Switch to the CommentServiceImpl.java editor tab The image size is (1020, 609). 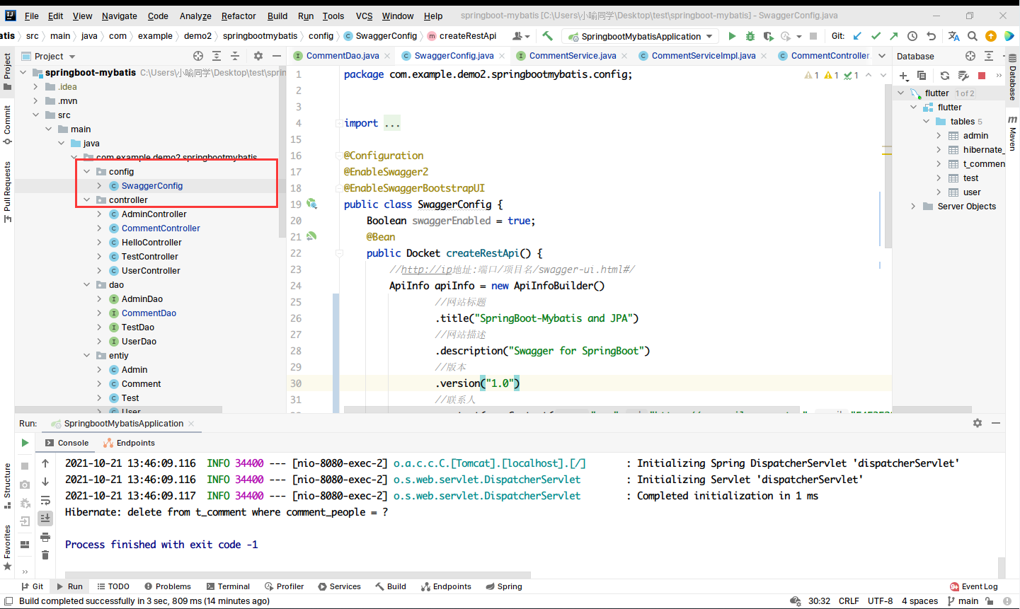click(704, 55)
